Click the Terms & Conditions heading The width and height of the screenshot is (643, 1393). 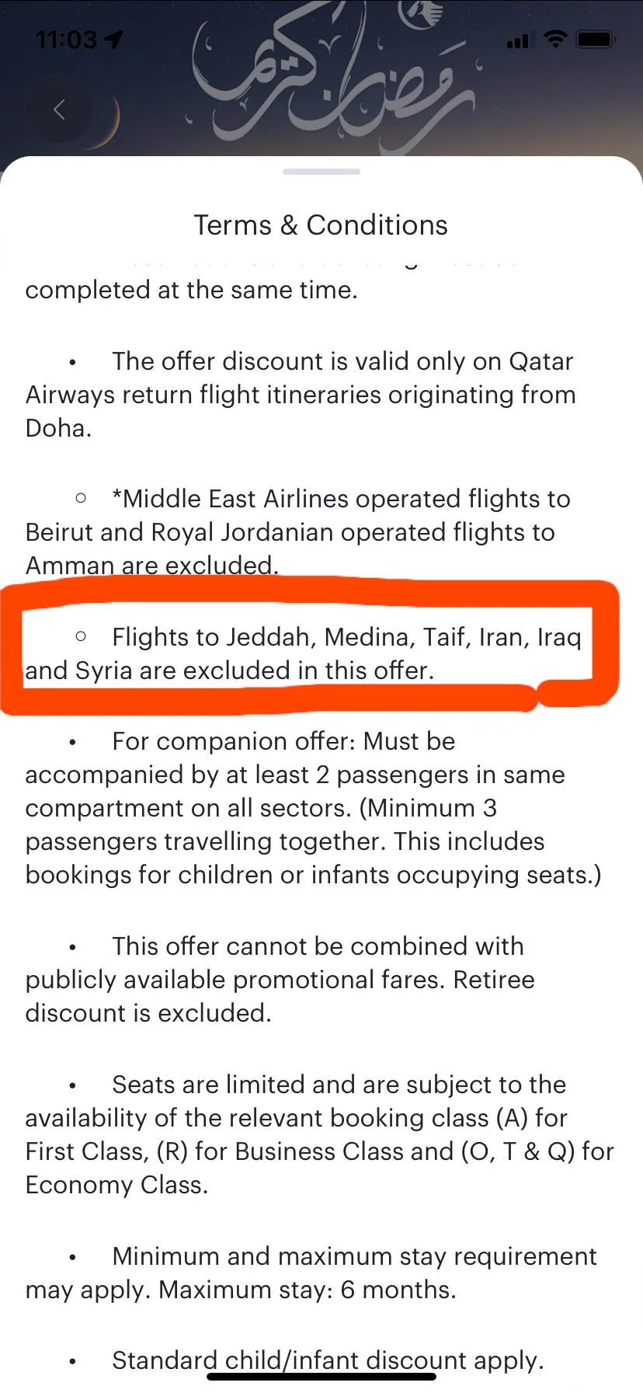[x=321, y=225]
